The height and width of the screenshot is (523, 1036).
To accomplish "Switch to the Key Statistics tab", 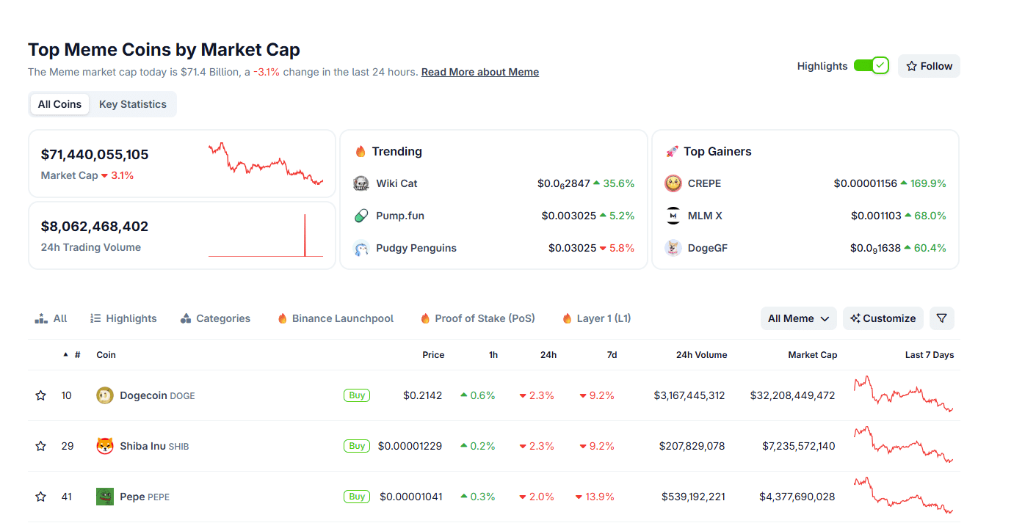I will point(133,103).
